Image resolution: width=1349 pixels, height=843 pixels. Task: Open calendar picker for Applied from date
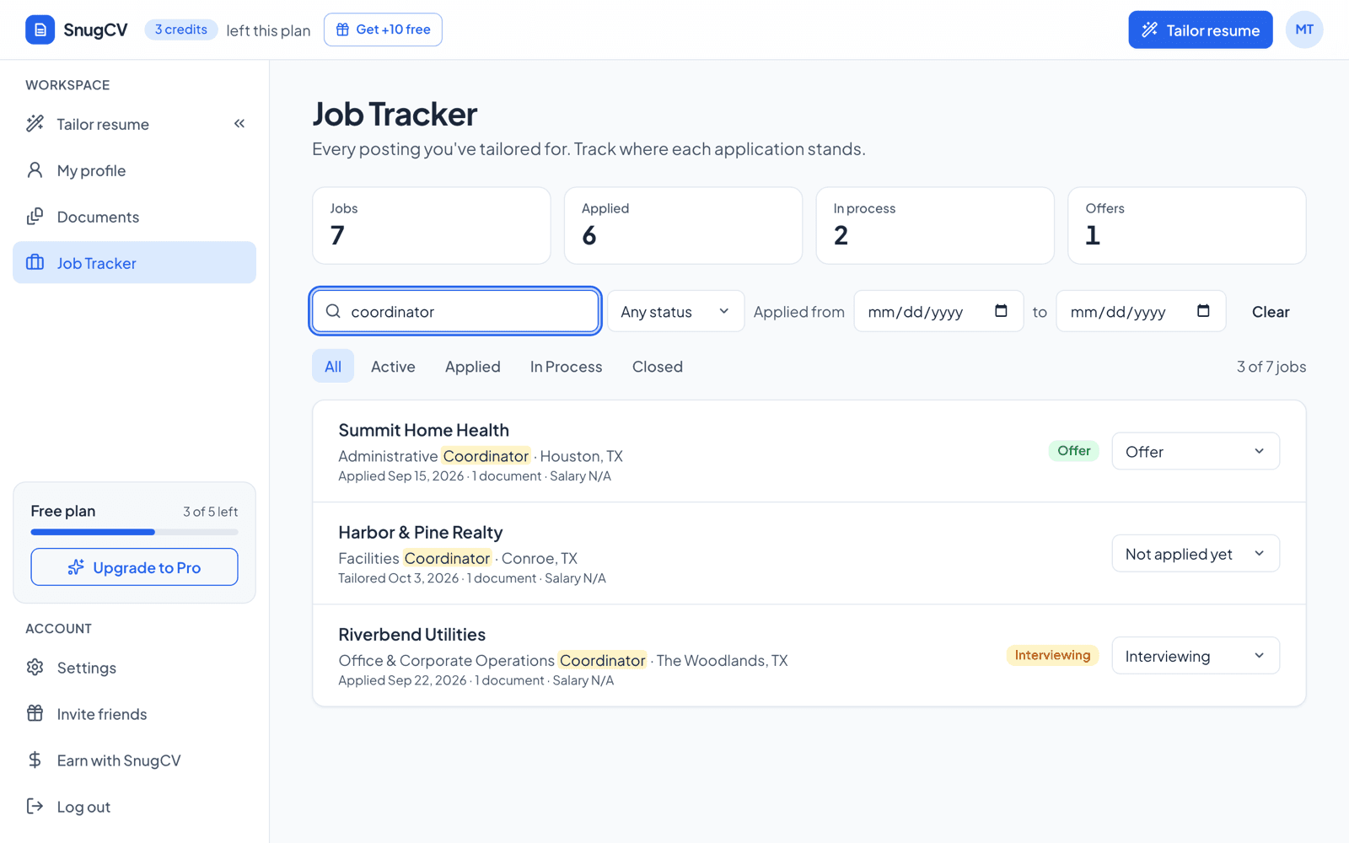tap(1001, 311)
